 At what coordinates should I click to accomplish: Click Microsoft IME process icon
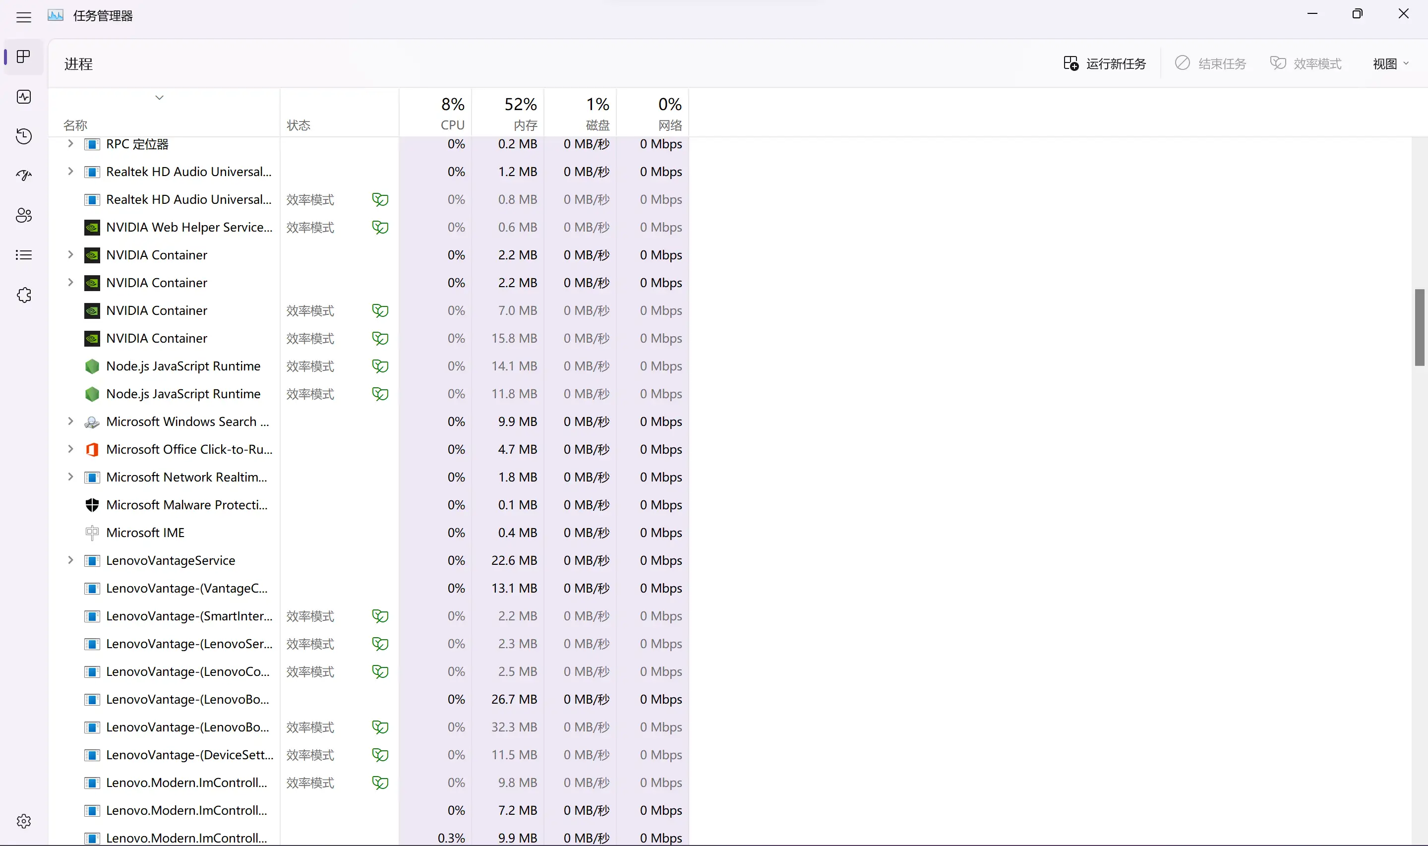click(92, 533)
